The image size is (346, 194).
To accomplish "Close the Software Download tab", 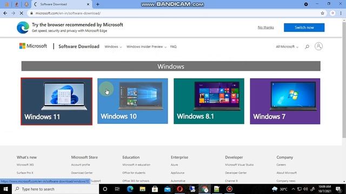I will pyautogui.click(x=88, y=4).
